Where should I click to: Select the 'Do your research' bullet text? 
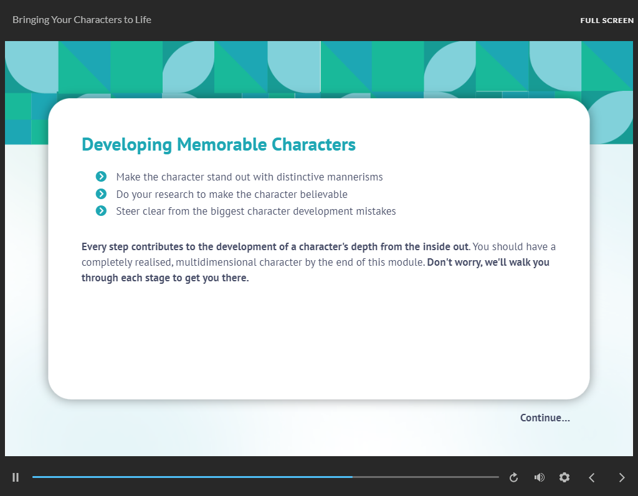click(232, 194)
